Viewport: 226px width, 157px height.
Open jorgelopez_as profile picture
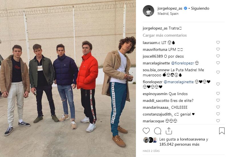pyautogui.click(x=148, y=11)
